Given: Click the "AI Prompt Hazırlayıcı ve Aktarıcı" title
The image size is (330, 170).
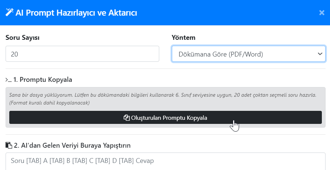Looking at the screenshot, I should click(76, 13).
